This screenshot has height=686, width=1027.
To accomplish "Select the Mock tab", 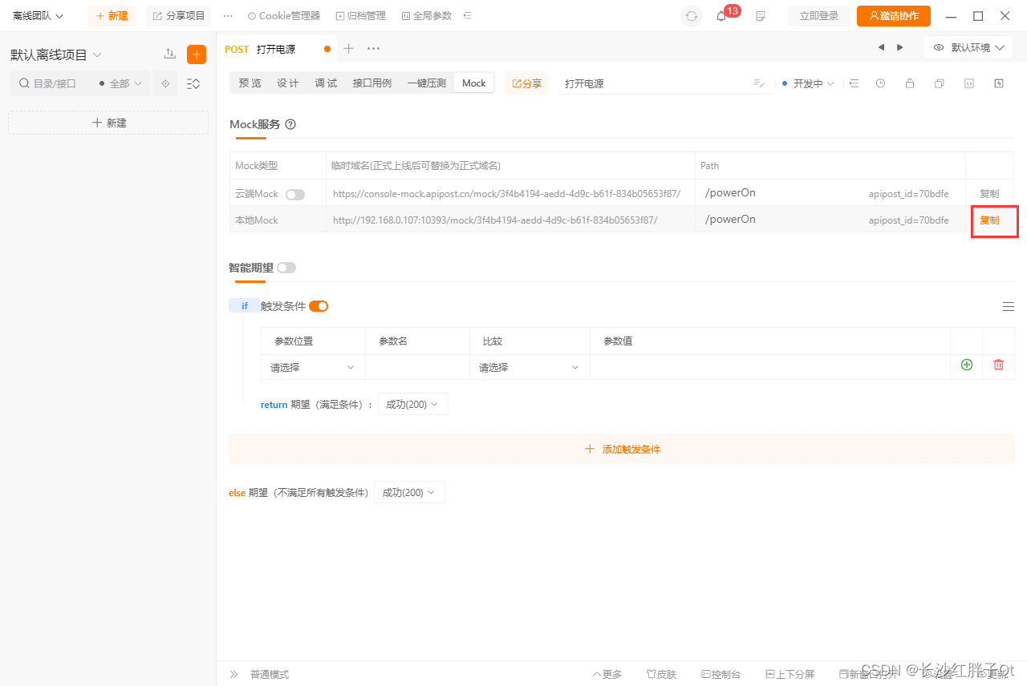I will coord(474,83).
